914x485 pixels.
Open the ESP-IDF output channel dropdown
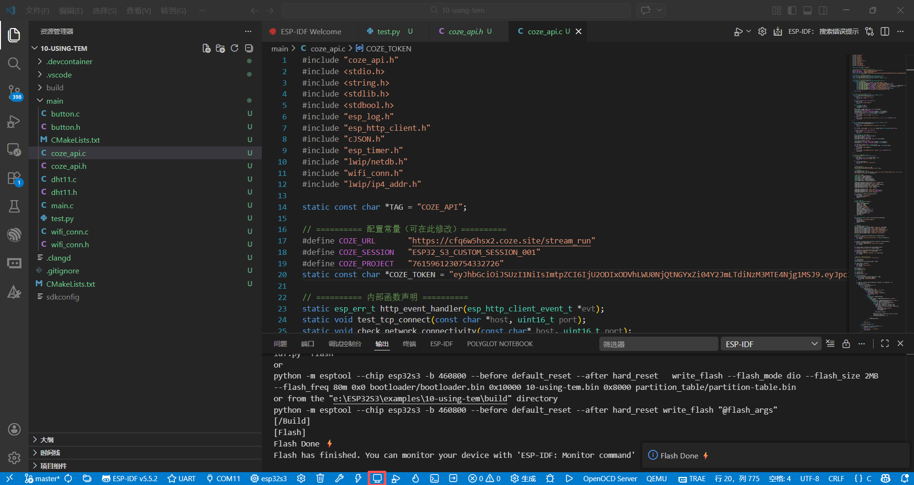(771, 344)
